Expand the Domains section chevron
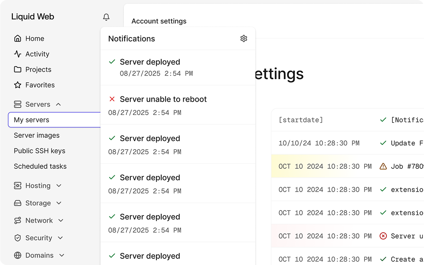This screenshot has height=265, width=424. tap(62, 255)
